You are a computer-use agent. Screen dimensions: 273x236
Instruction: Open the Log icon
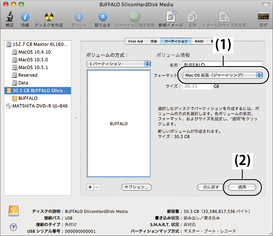coord(263,17)
